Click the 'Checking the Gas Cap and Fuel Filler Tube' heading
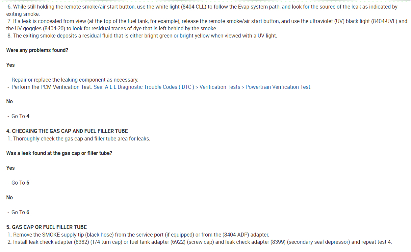 [67, 131]
